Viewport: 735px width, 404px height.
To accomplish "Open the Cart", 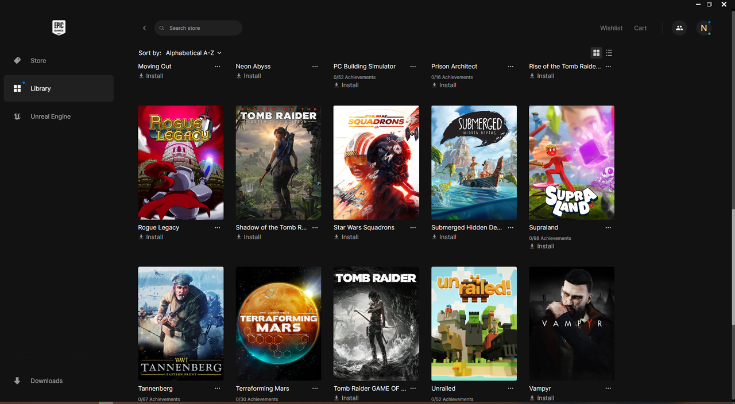I will [x=640, y=28].
